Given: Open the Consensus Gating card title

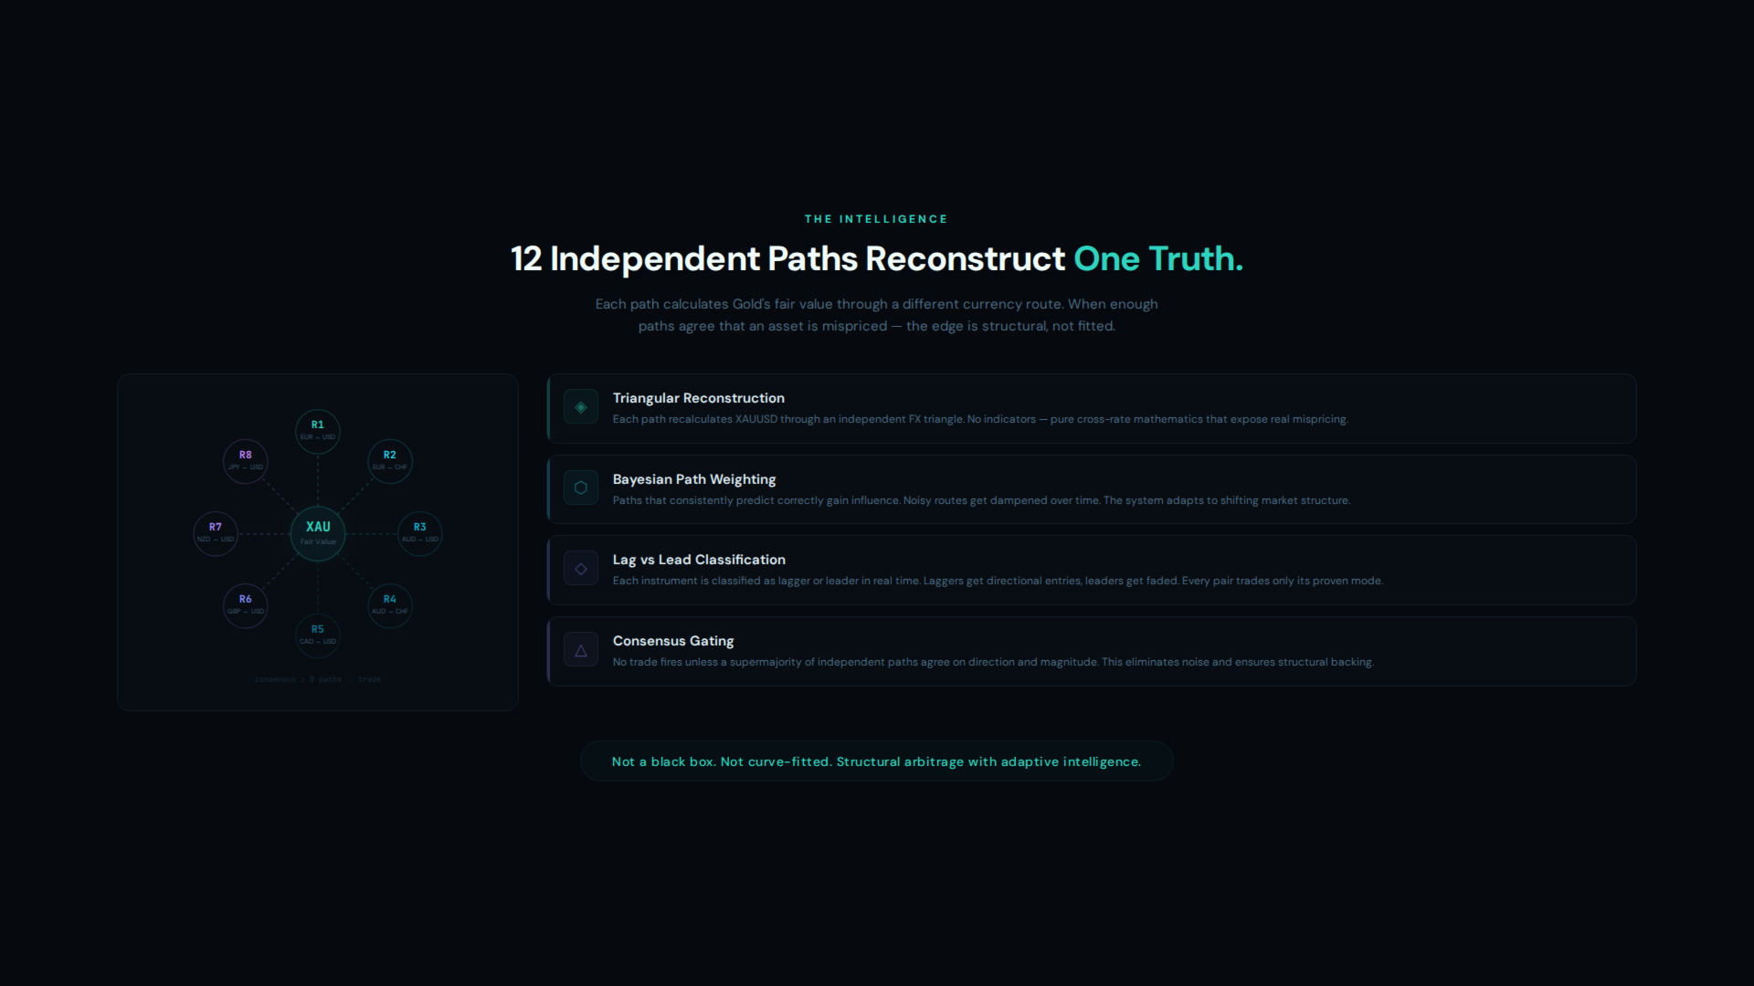Looking at the screenshot, I should click(x=672, y=641).
